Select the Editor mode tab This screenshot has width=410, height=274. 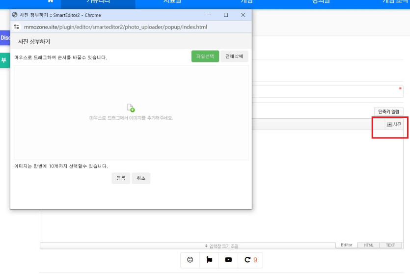point(346,245)
